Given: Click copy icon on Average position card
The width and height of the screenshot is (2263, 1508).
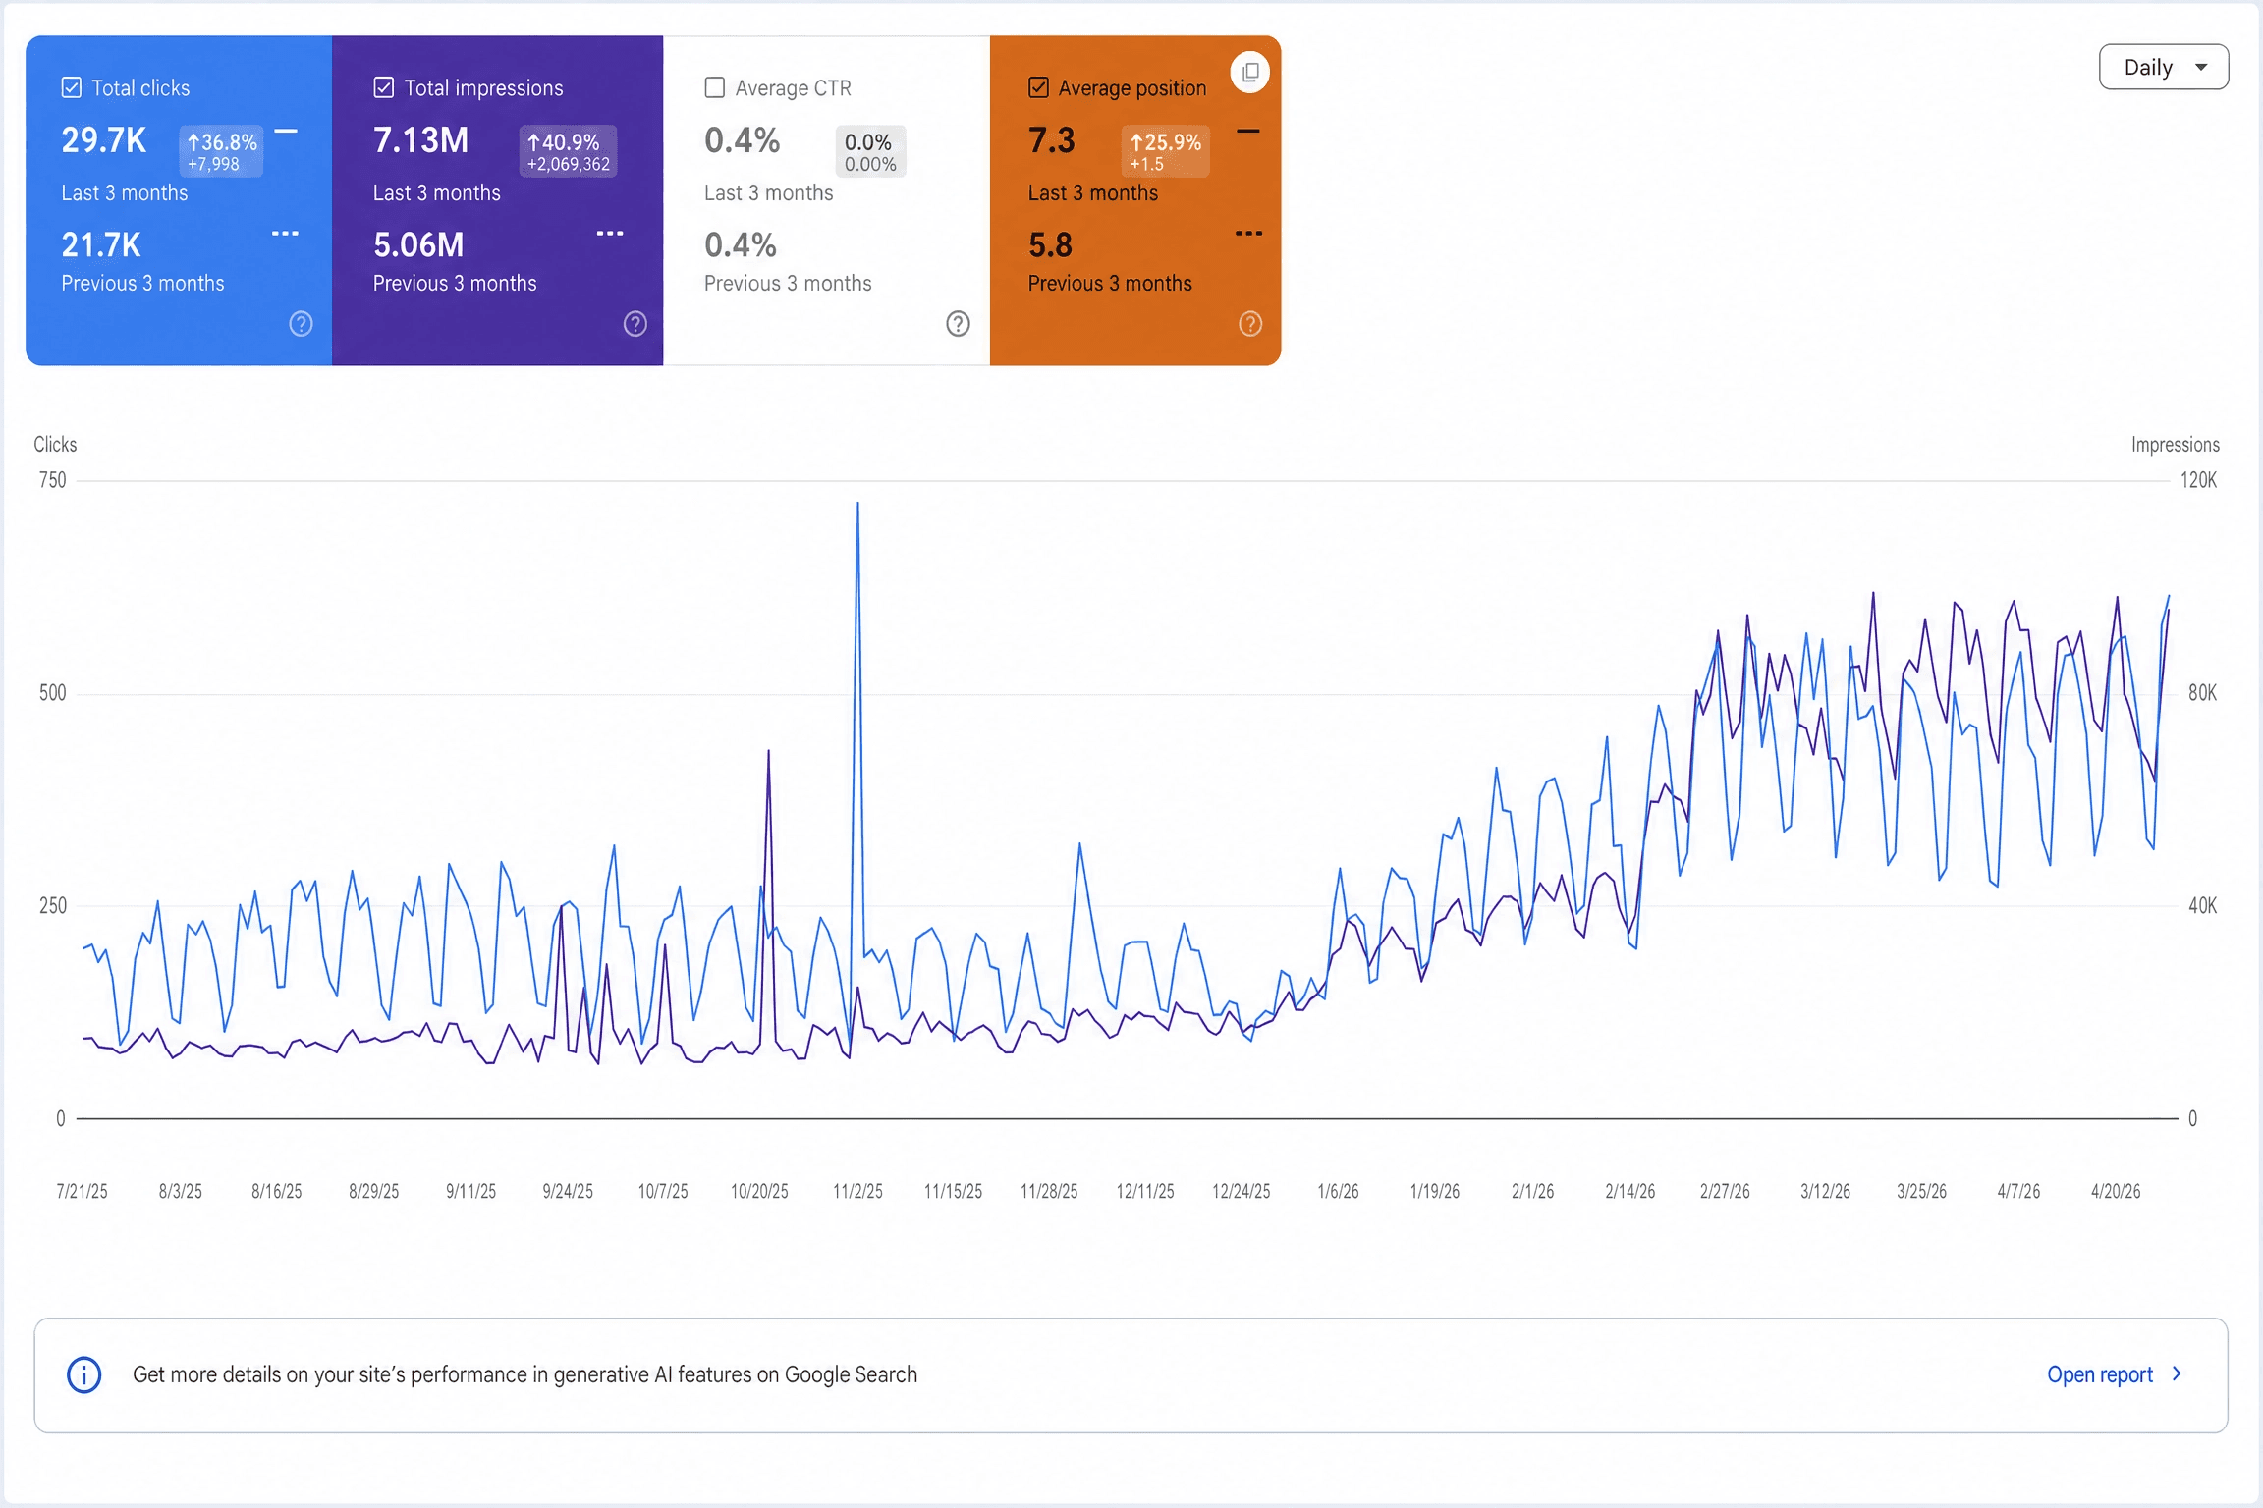Looking at the screenshot, I should [1250, 73].
